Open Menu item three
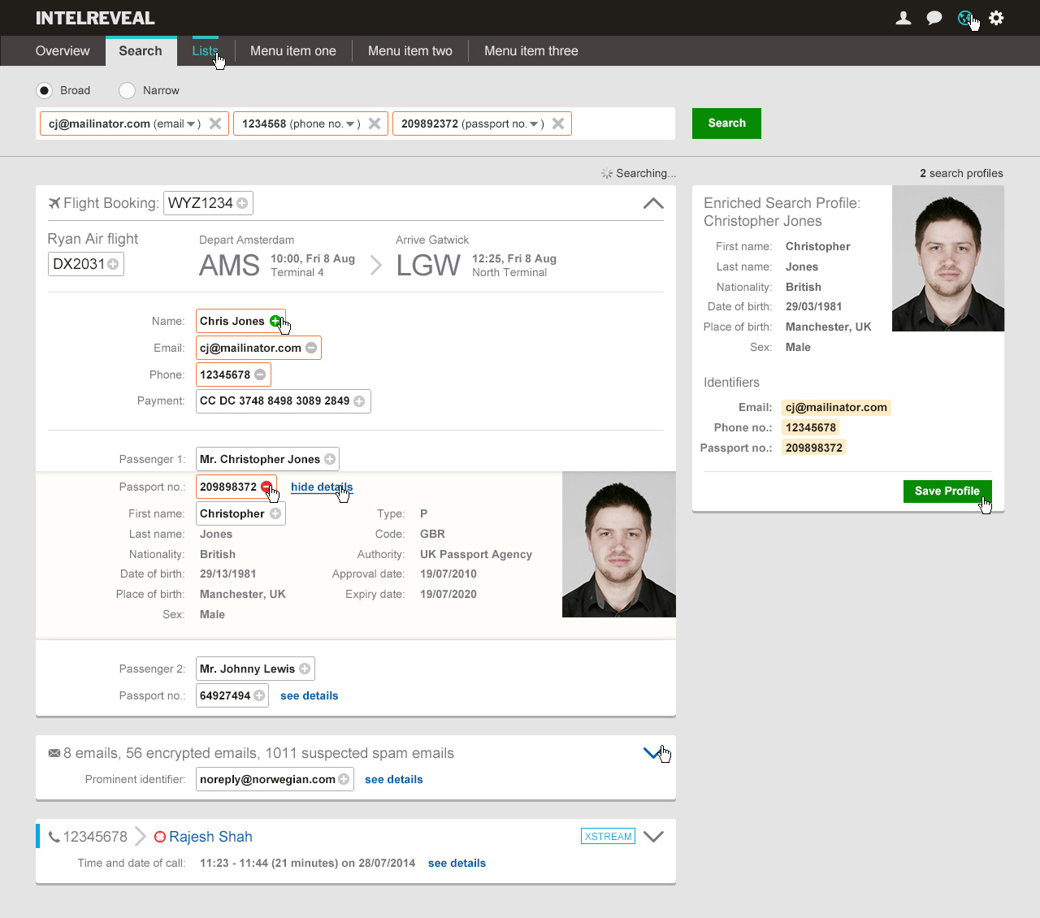1040x918 pixels. [531, 51]
